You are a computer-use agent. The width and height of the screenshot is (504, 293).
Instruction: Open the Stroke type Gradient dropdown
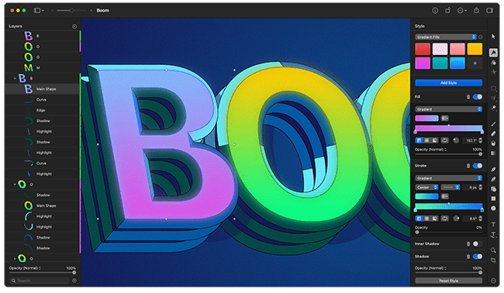click(449, 178)
